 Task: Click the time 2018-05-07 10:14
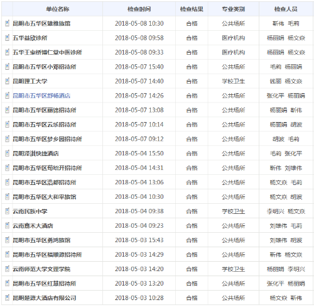point(139,125)
